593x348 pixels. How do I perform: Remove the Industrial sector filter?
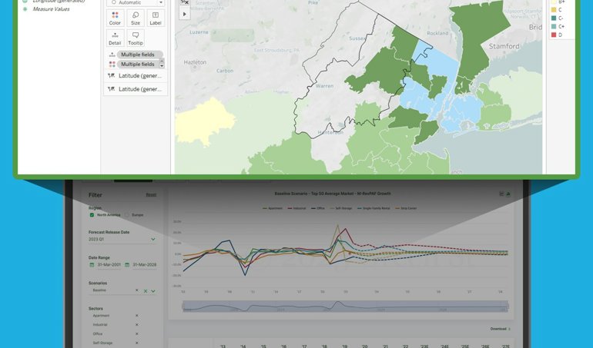click(x=137, y=325)
